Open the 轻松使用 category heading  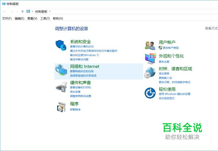pos(167,89)
